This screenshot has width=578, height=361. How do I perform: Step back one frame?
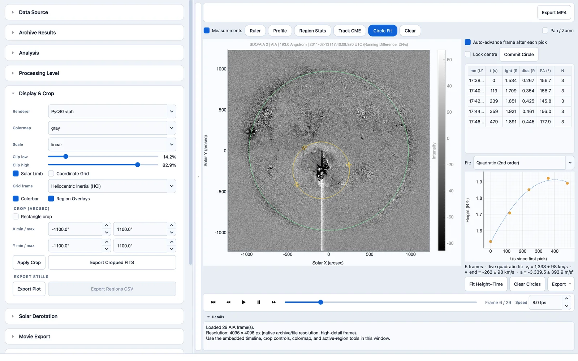tap(228, 302)
